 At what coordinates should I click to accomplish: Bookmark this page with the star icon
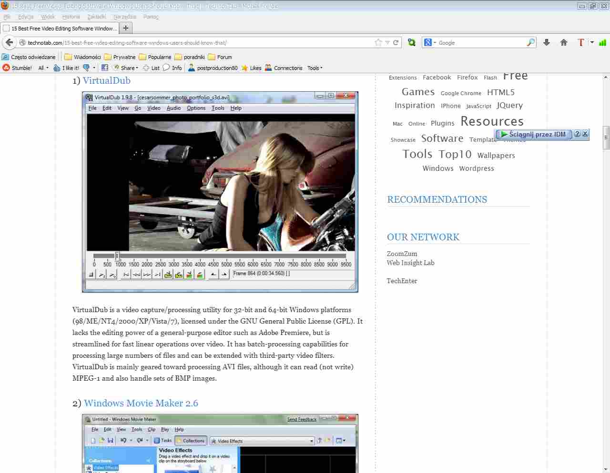(378, 42)
